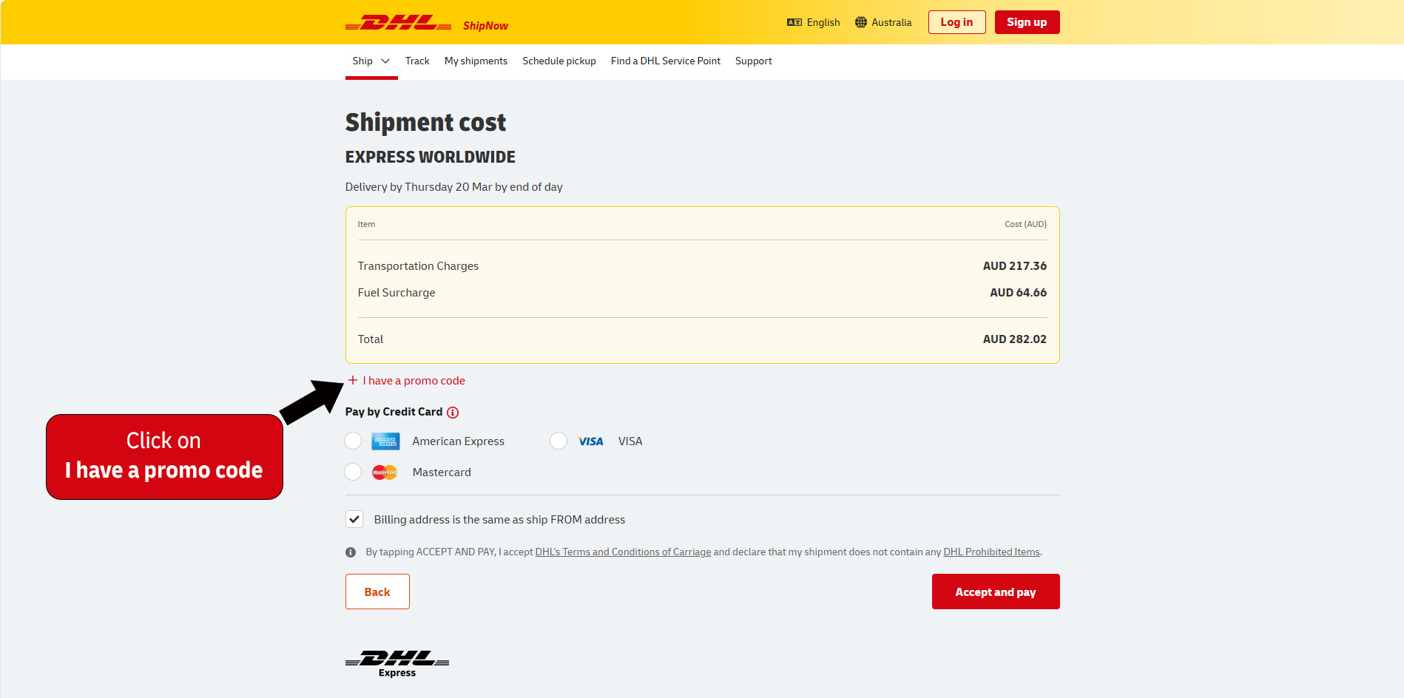Click I have a promo code link

pos(414,381)
